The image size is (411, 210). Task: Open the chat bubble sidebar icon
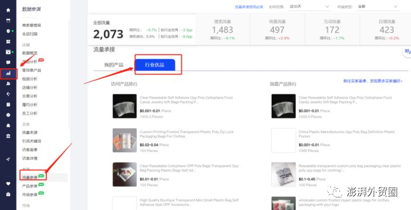(8, 63)
